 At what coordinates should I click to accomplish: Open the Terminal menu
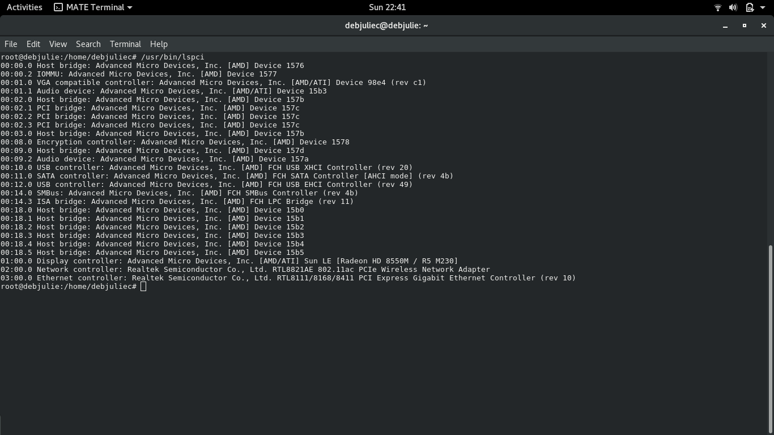click(125, 44)
